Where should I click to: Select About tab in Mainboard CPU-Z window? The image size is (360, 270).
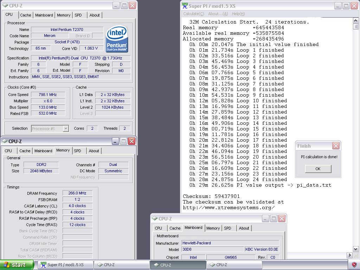click(244, 228)
